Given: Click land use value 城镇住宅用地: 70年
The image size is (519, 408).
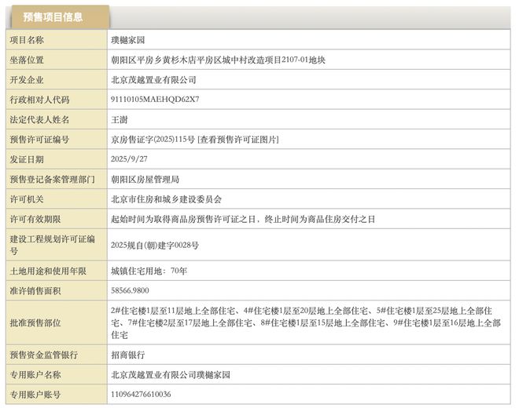Looking at the screenshot, I should [x=149, y=271].
